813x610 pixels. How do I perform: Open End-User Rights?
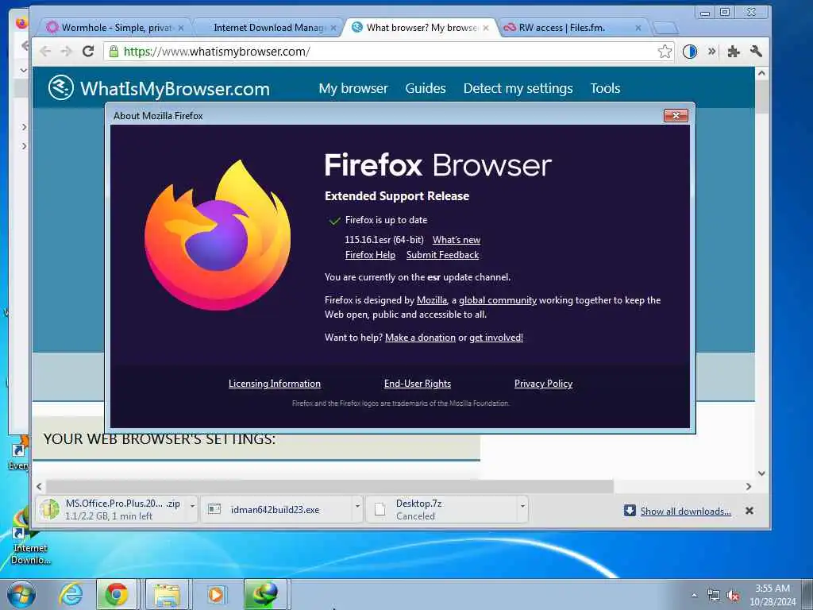[418, 384]
